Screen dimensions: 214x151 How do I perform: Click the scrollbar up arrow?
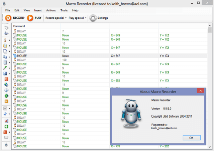[210, 25]
